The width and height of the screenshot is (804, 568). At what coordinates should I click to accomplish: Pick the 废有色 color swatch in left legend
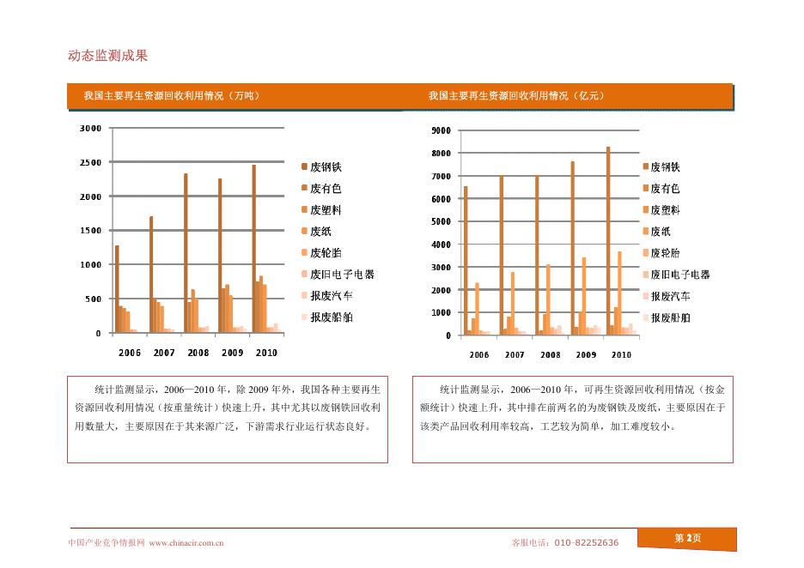pos(304,189)
